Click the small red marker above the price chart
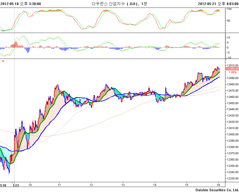Viewport: 239px width, 193px height. click(x=3, y=61)
